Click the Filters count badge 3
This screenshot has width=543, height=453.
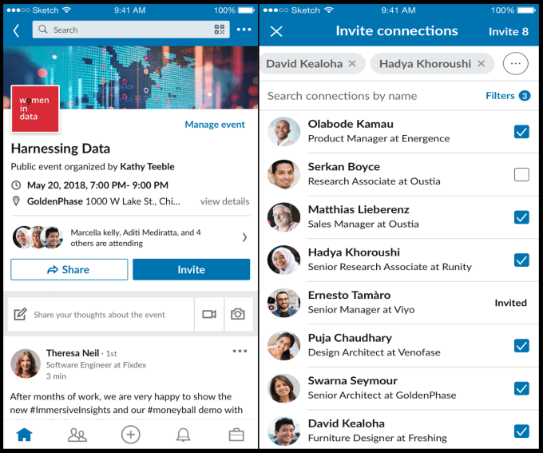(525, 96)
